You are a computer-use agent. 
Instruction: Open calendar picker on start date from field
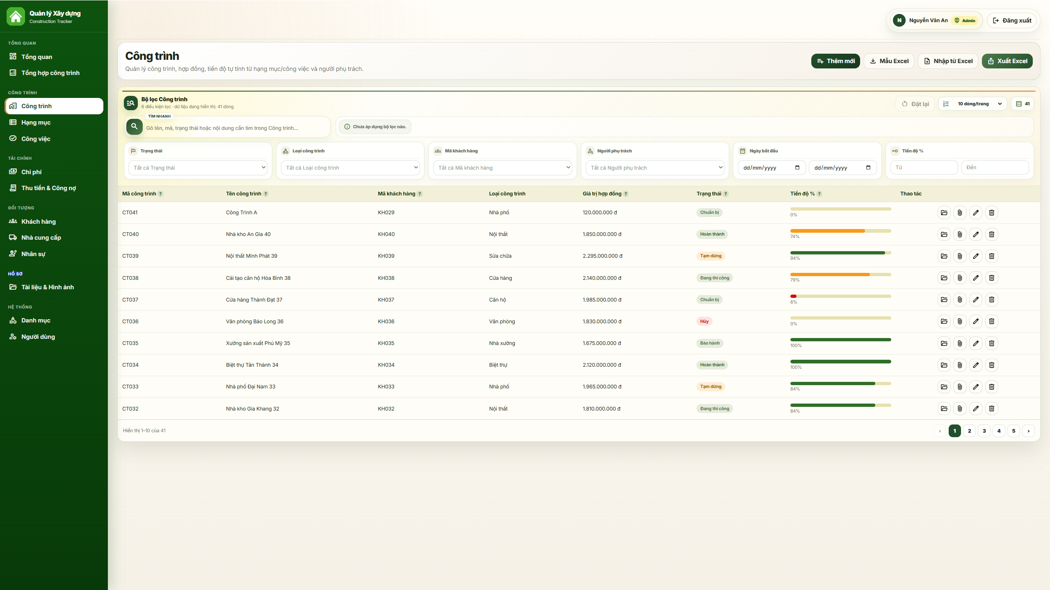click(797, 168)
